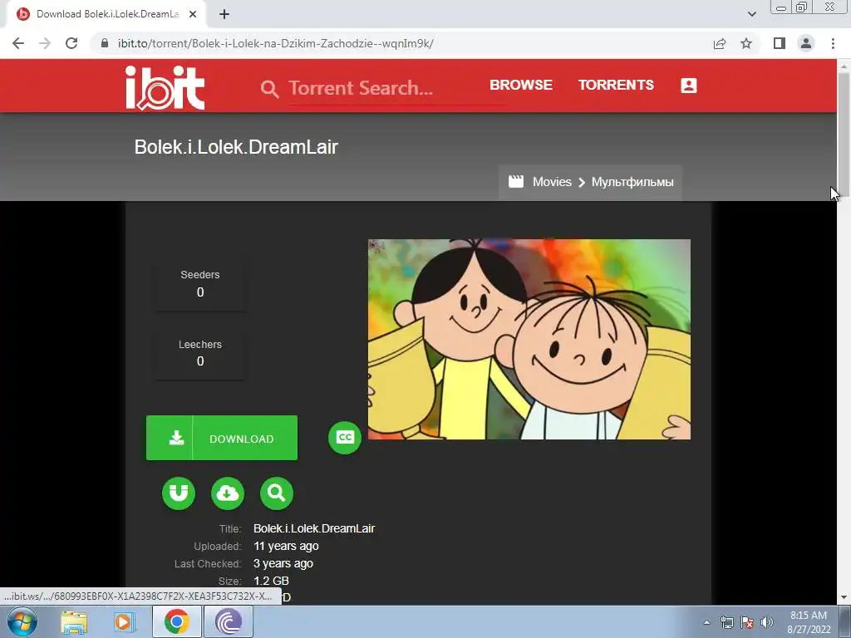Click the Bolek and Lolek cartoon image

pyautogui.click(x=529, y=339)
